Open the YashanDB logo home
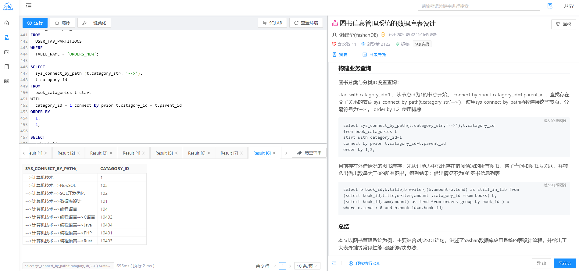 [8, 6]
